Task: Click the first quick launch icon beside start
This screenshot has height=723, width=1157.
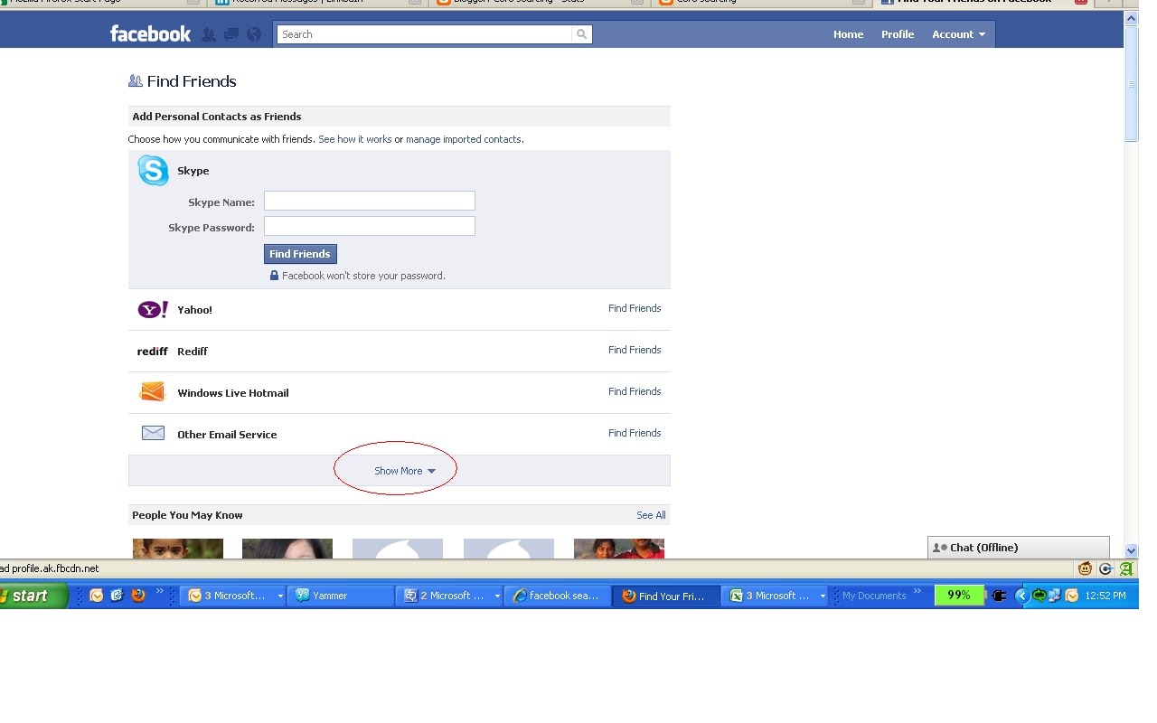Action: pos(97,596)
